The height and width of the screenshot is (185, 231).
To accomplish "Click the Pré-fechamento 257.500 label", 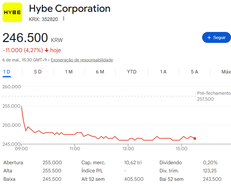I will [214, 96].
